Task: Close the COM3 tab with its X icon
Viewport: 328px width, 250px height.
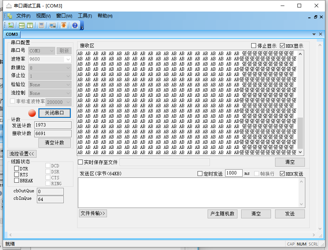Action: tap(320, 34)
